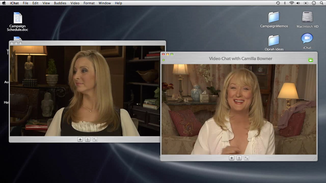Image resolution: width=326 pixels, height=183 pixels.
Task: Select the CampaignMemos folder
Action: 274,20
